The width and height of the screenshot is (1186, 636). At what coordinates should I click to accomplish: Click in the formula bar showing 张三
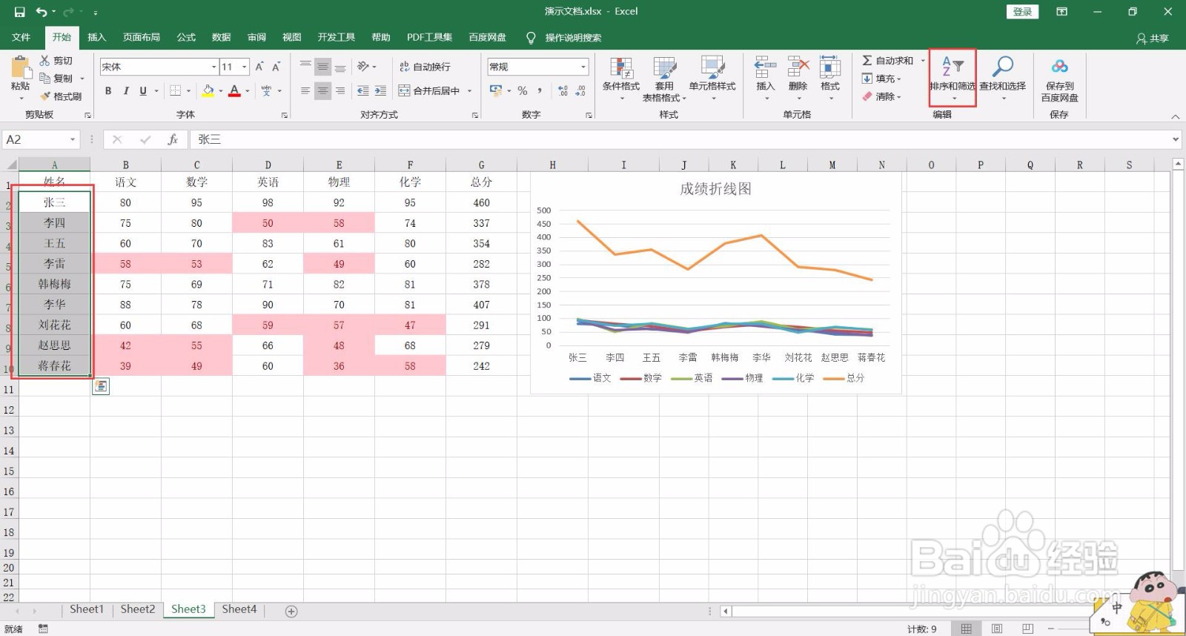678,139
